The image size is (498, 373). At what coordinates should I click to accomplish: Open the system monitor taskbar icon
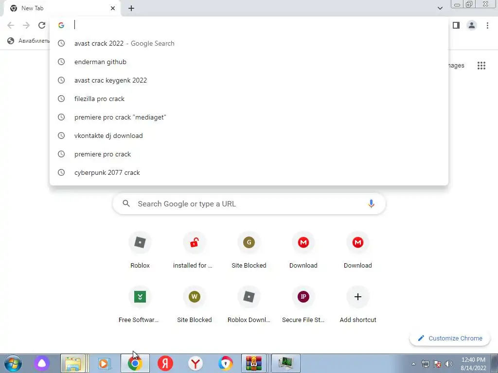click(285, 363)
